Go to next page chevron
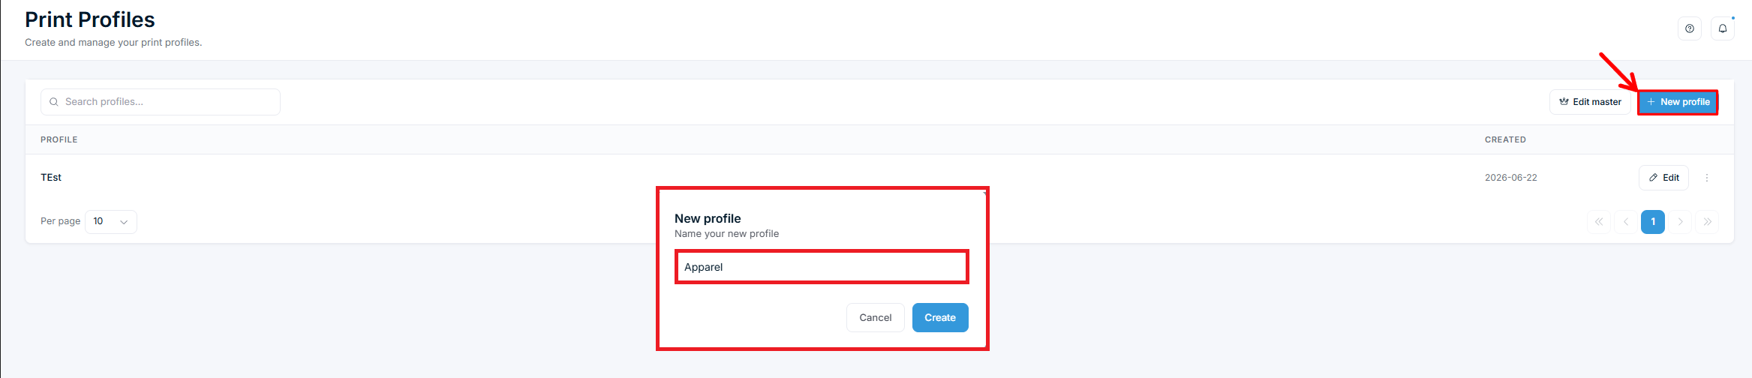Image resolution: width=1752 pixels, height=378 pixels. pos(1680,222)
